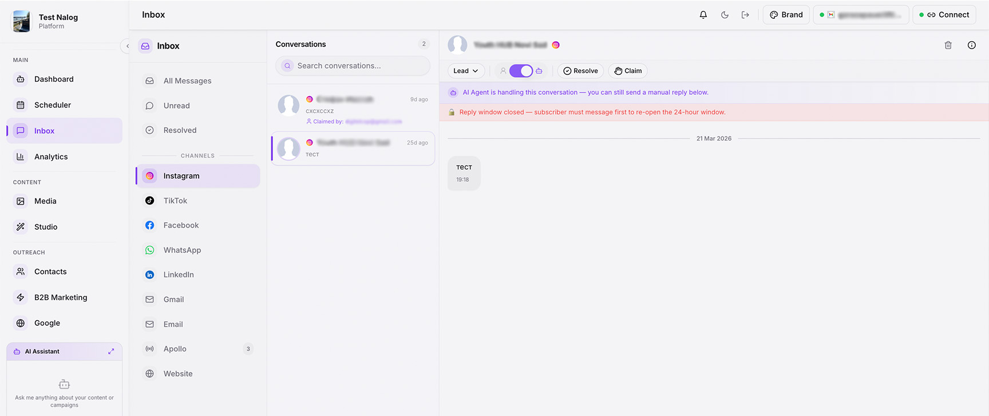Click the logout icon in top bar
The image size is (989, 416).
[x=745, y=15]
